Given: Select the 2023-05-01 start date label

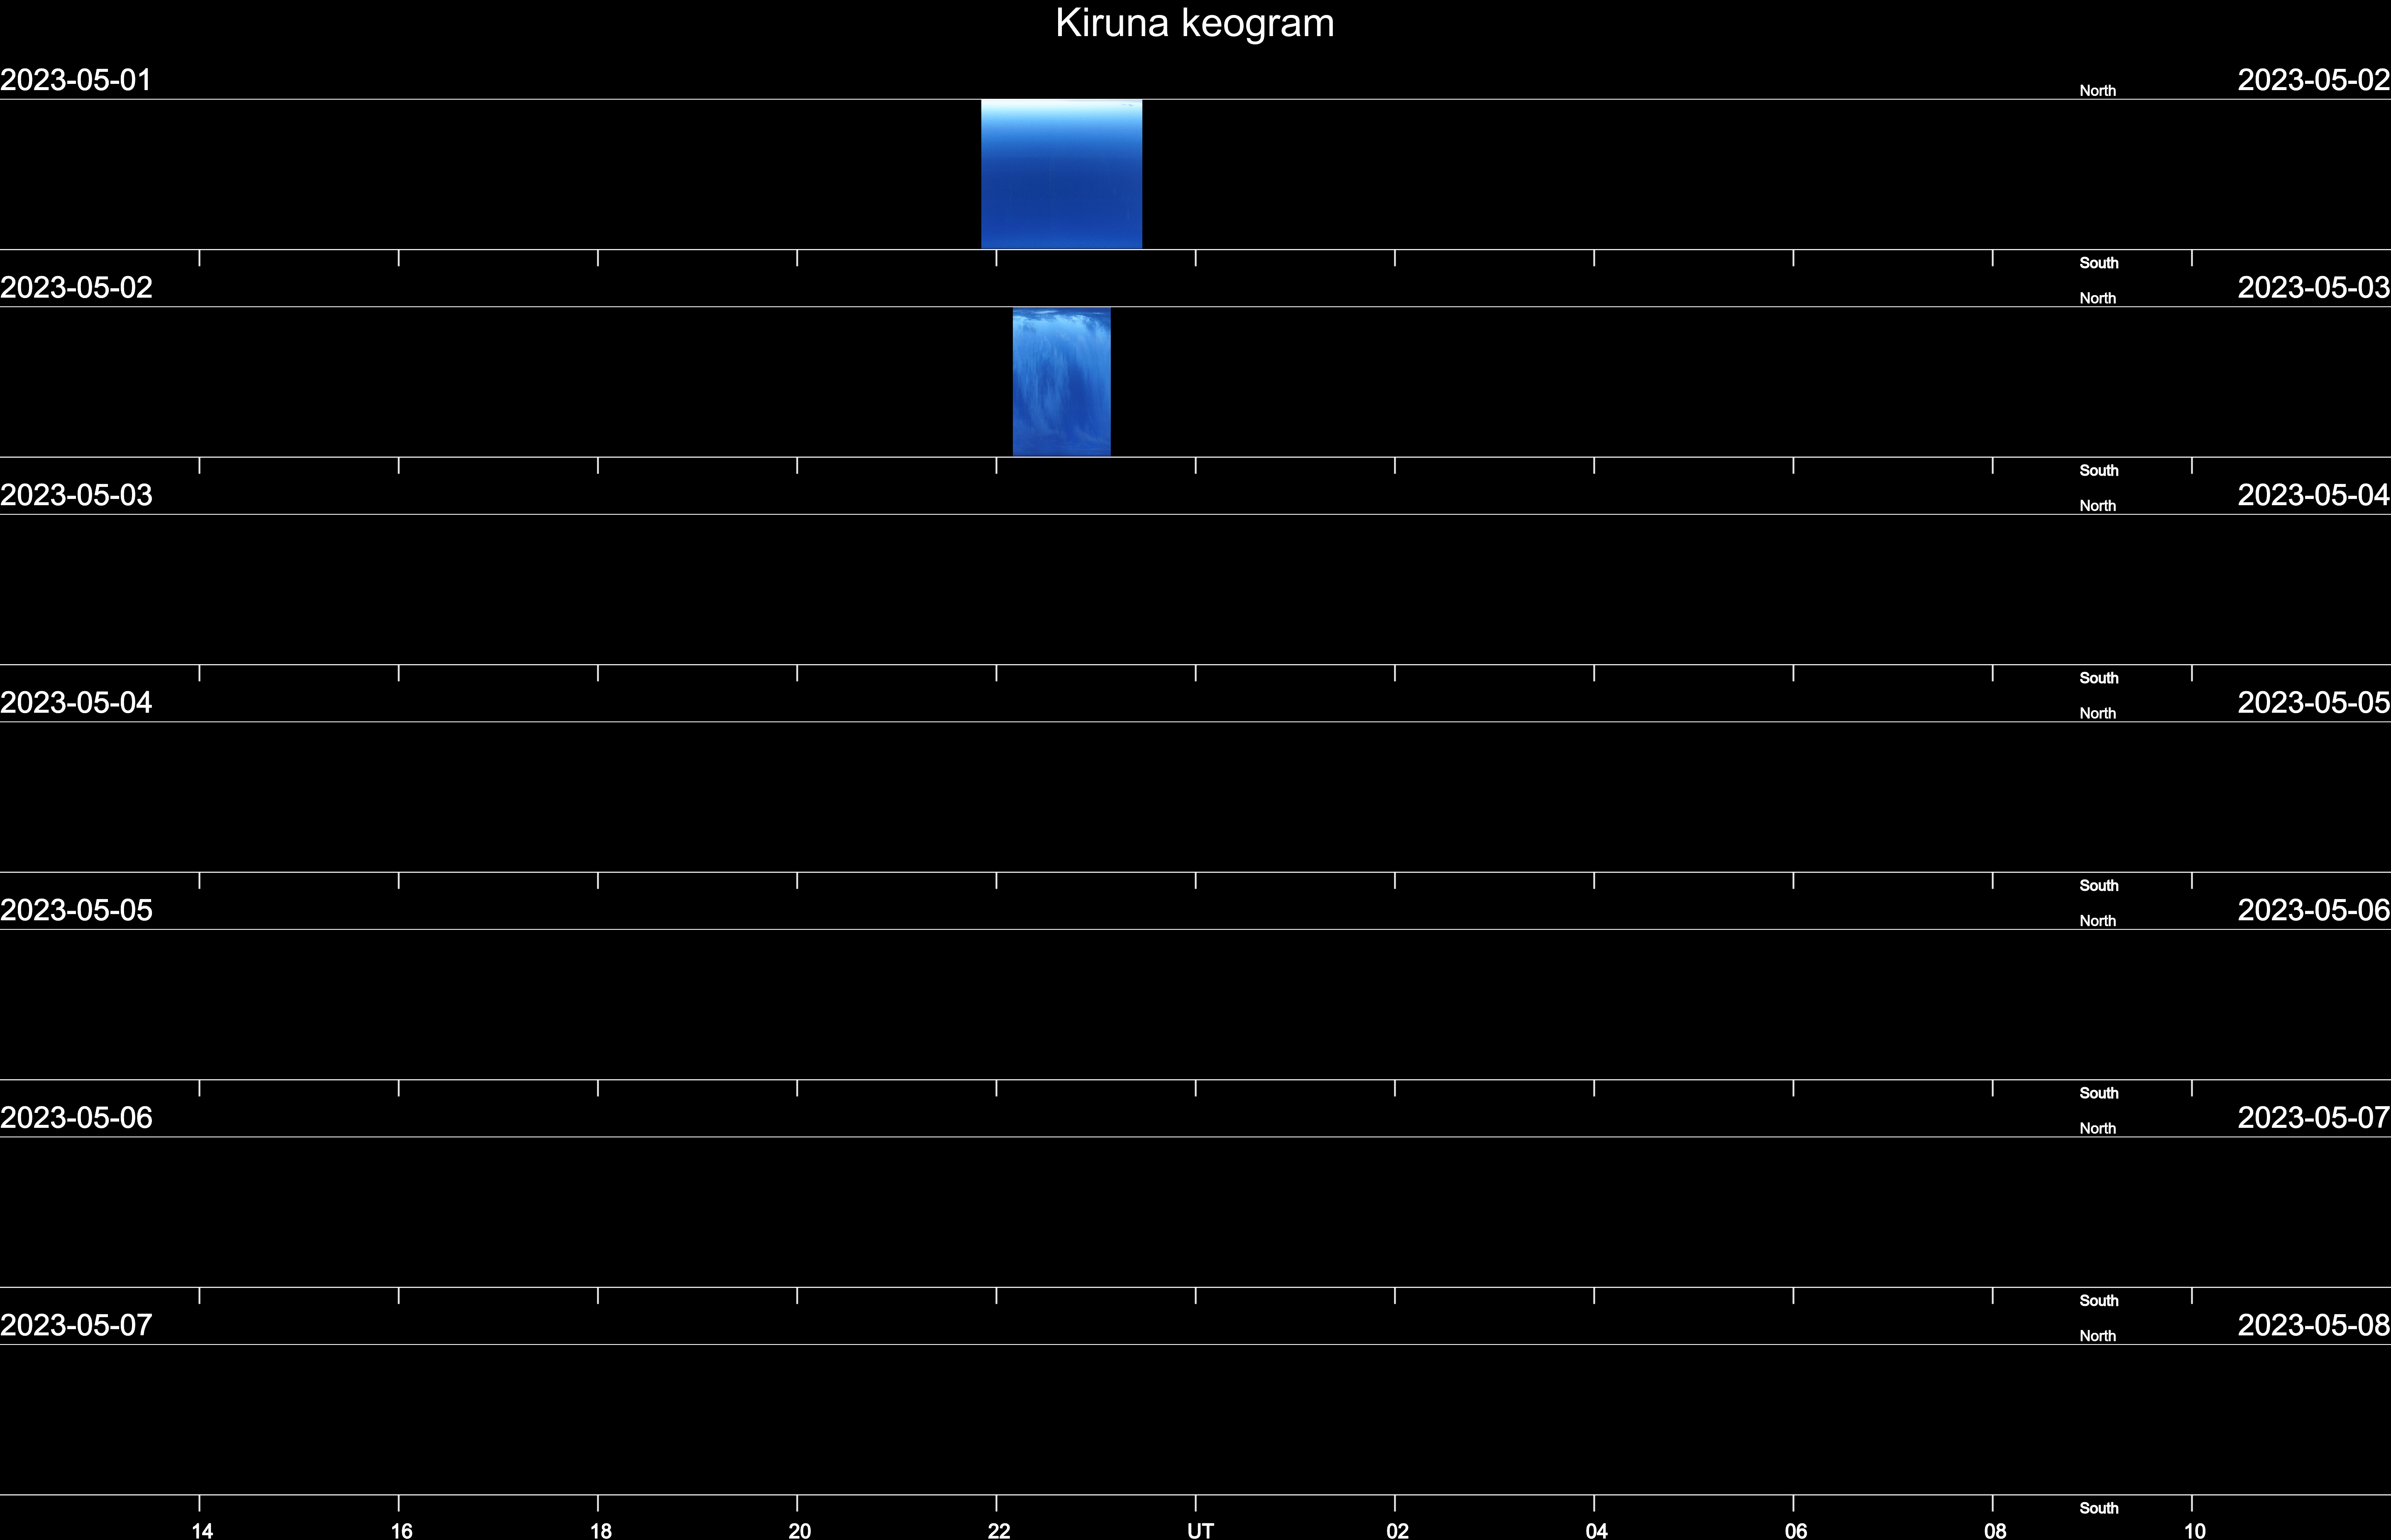Looking at the screenshot, I should click(x=76, y=80).
